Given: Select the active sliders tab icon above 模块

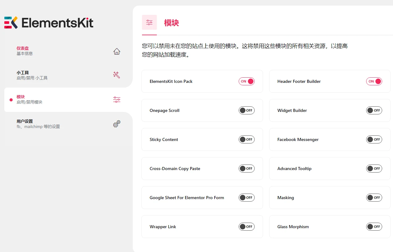Looking at the screenshot, I should (x=149, y=22).
